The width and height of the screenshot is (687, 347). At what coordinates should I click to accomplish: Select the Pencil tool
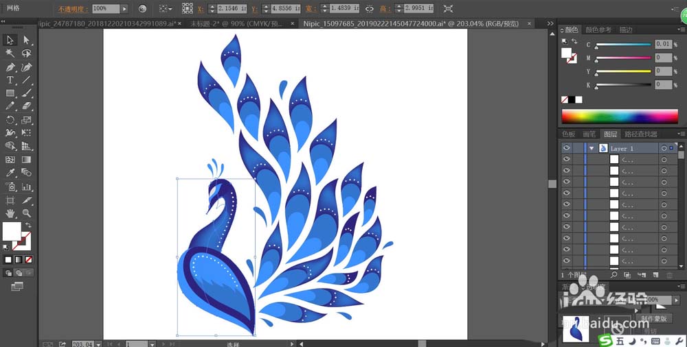pos(10,106)
